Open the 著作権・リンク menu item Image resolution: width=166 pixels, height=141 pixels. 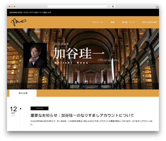click(x=128, y=22)
